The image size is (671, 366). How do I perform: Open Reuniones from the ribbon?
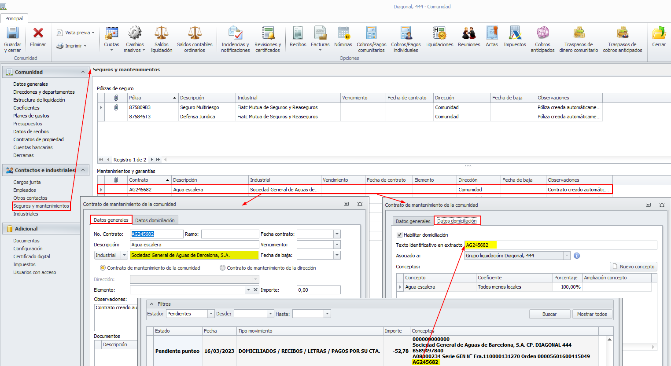469,33
